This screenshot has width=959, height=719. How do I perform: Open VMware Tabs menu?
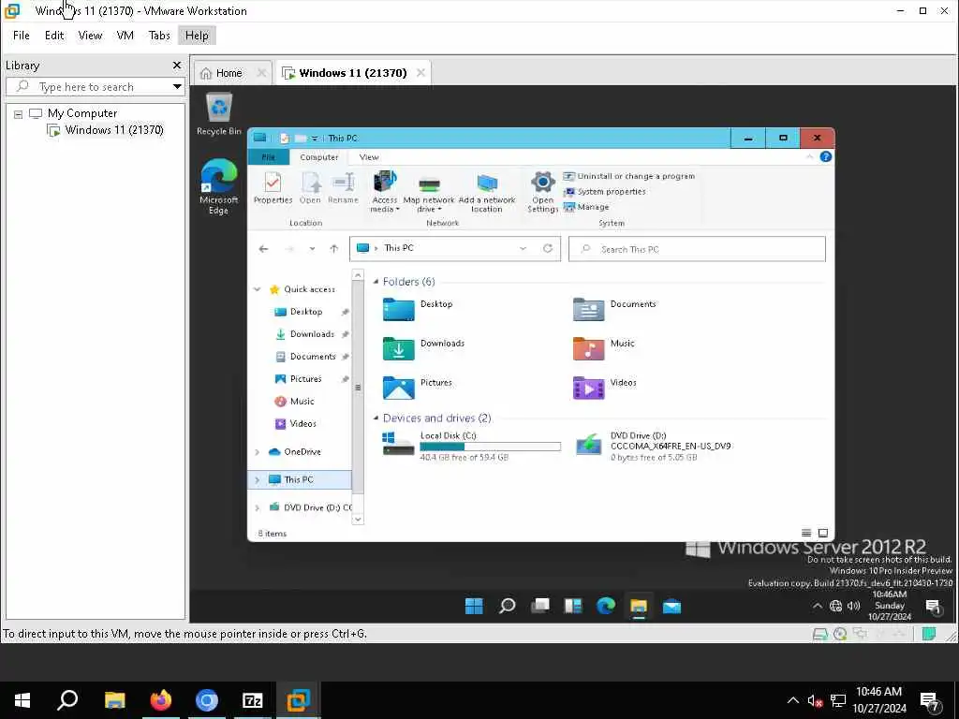pyautogui.click(x=159, y=36)
